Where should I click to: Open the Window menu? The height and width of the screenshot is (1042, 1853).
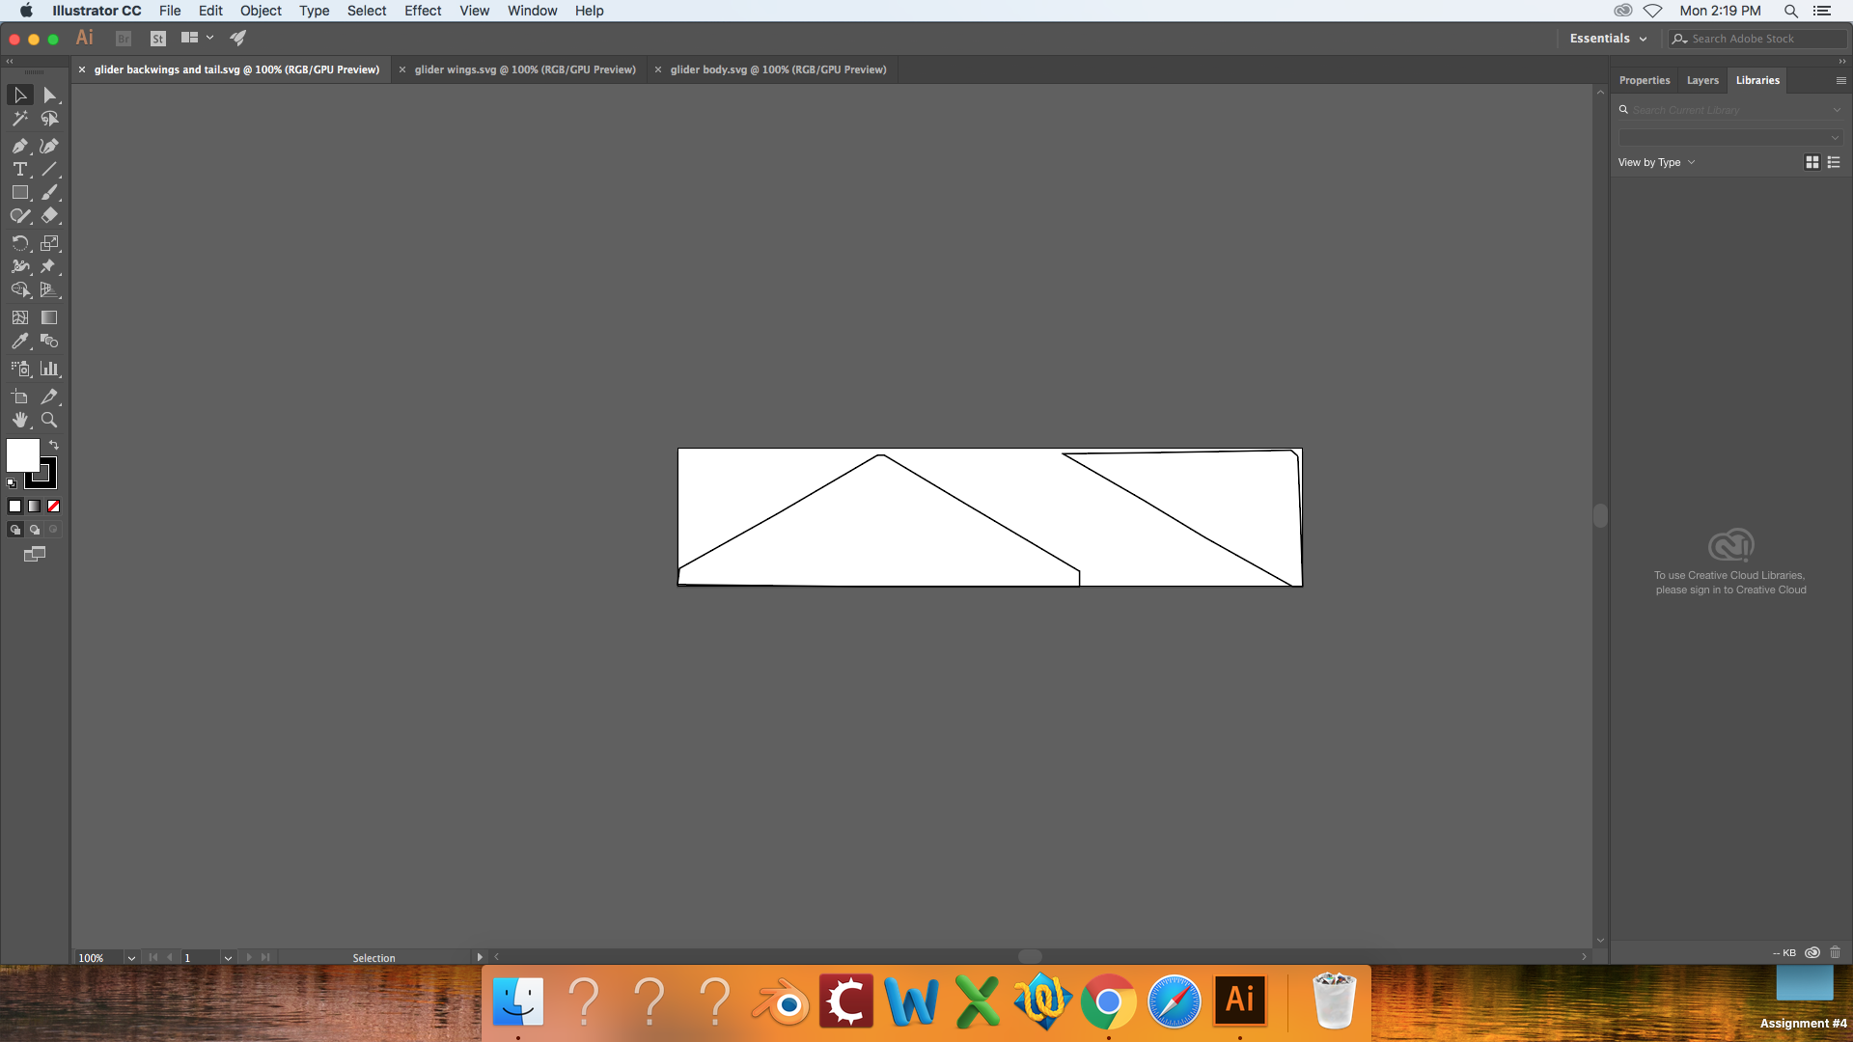coord(531,11)
